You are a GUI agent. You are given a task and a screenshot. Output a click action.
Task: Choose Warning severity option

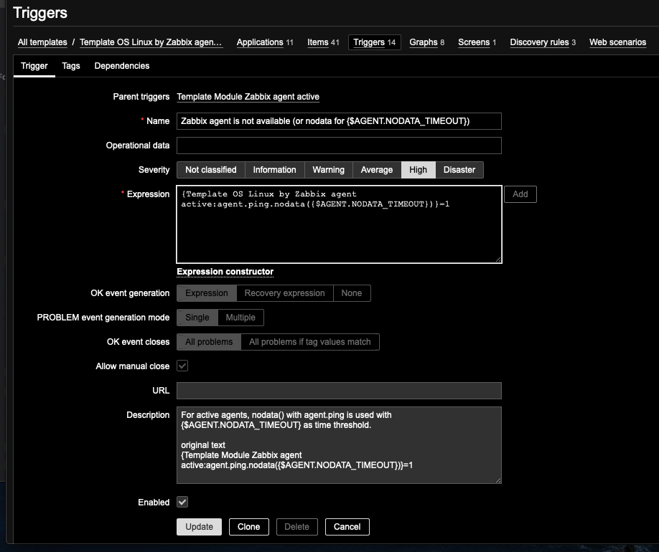[x=328, y=170]
